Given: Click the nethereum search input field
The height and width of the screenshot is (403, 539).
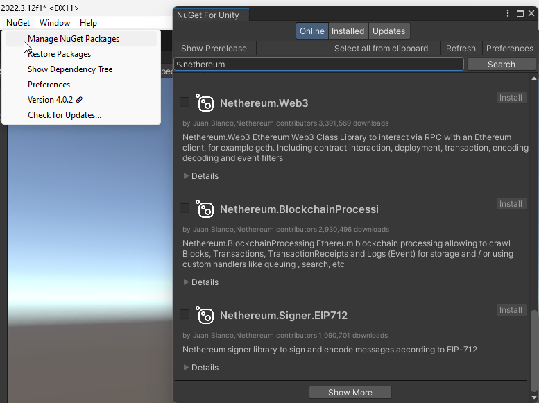Looking at the screenshot, I should tap(318, 65).
